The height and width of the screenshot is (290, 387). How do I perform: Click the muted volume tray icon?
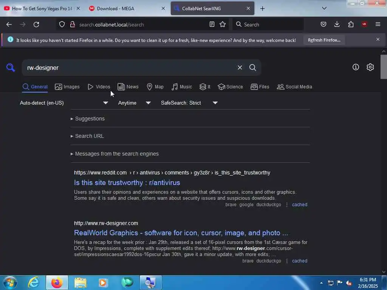click(x=349, y=283)
